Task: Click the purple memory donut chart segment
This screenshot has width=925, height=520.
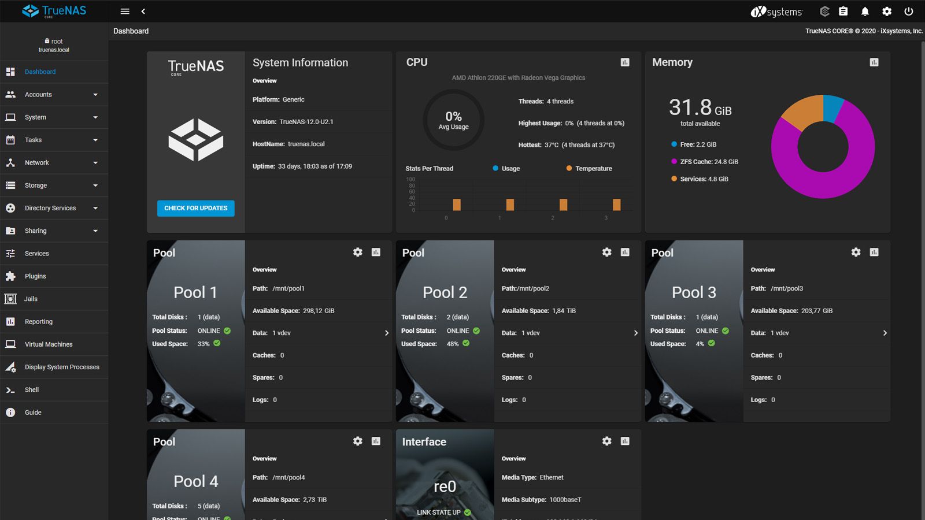Action: click(x=832, y=179)
